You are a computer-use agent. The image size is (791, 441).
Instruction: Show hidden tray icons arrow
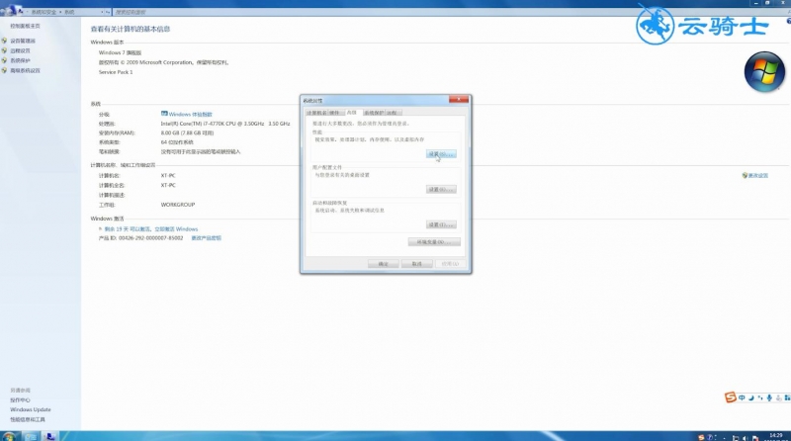point(724,438)
